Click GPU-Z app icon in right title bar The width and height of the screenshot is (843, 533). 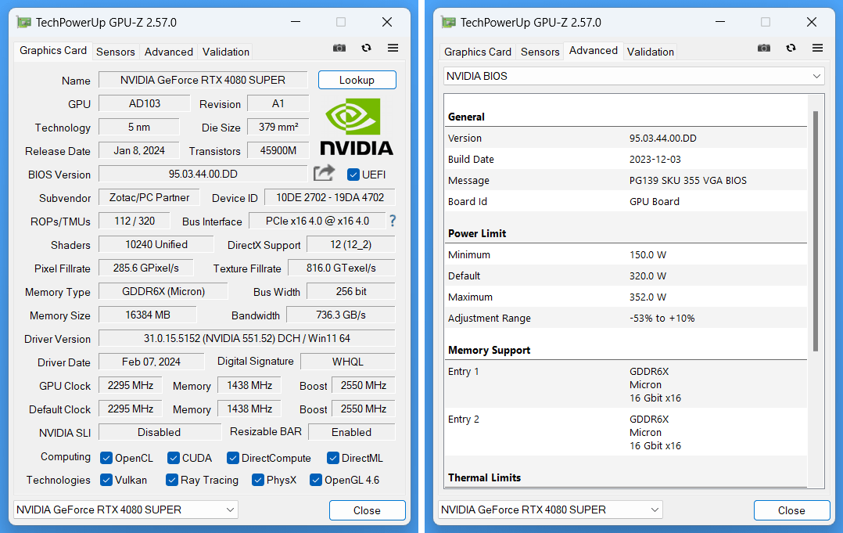[448, 22]
